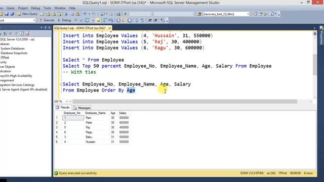Select System Databases in Object Explorer

pos(13,49)
